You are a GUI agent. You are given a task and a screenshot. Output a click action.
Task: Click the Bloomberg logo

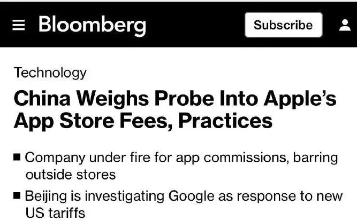(92, 25)
